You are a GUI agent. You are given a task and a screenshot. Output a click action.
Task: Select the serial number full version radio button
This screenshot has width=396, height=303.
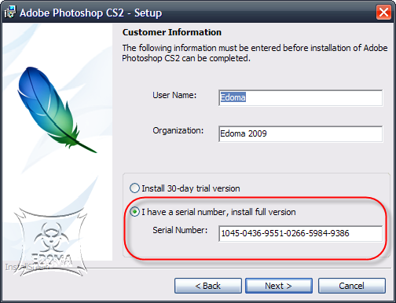click(x=134, y=212)
